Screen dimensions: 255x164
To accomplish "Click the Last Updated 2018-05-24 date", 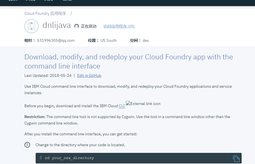I will [48, 75].
